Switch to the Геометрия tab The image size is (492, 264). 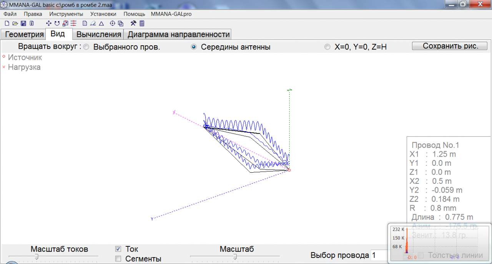(x=24, y=34)
